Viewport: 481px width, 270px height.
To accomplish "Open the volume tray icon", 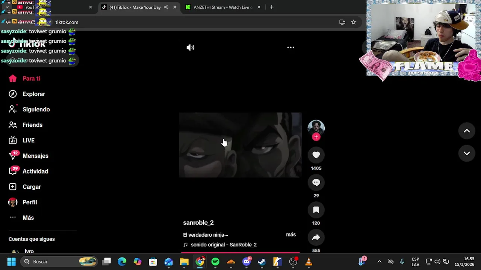I will coord(437,261).
